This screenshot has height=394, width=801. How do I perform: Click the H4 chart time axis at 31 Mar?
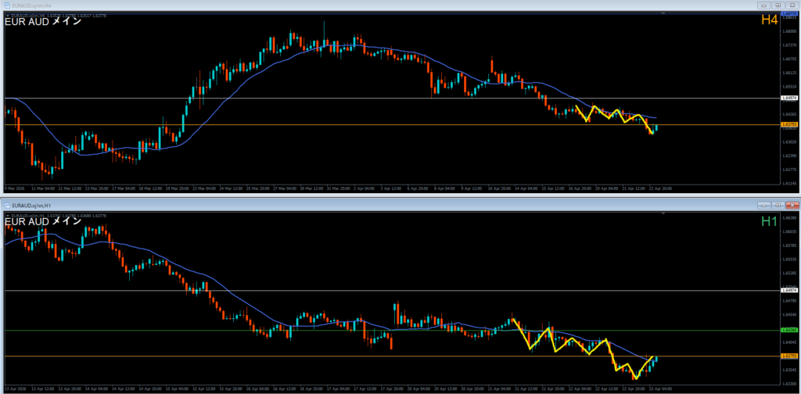[x=338, y=188]
